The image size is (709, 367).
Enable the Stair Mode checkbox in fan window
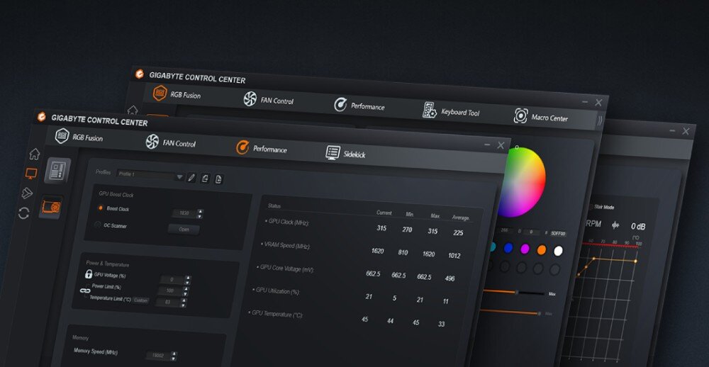tap(590, 207)
